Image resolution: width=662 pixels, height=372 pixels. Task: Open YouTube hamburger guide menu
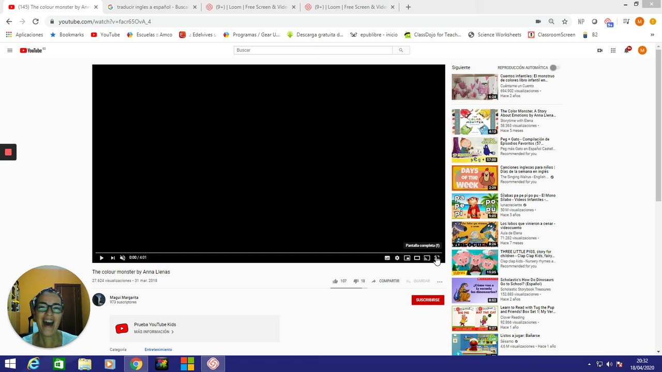click(x=10, y=50)
